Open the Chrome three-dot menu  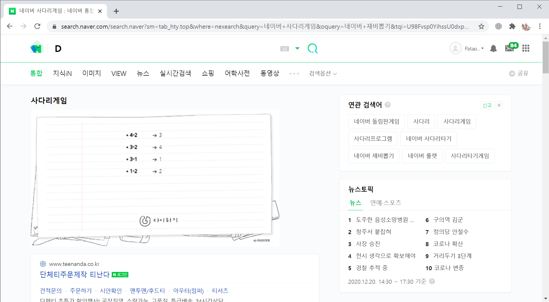(x=540, y=26)
